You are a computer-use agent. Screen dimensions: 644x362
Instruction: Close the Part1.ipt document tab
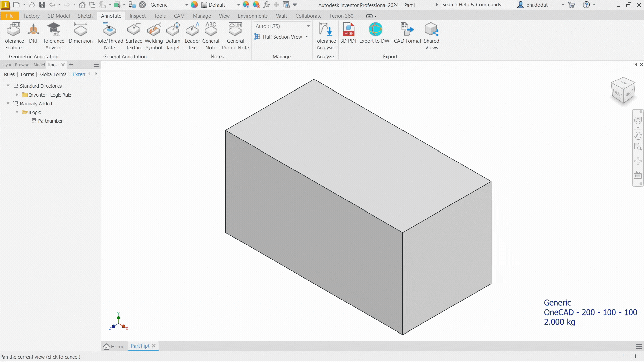pyautogui.click(x=154, y=346)
